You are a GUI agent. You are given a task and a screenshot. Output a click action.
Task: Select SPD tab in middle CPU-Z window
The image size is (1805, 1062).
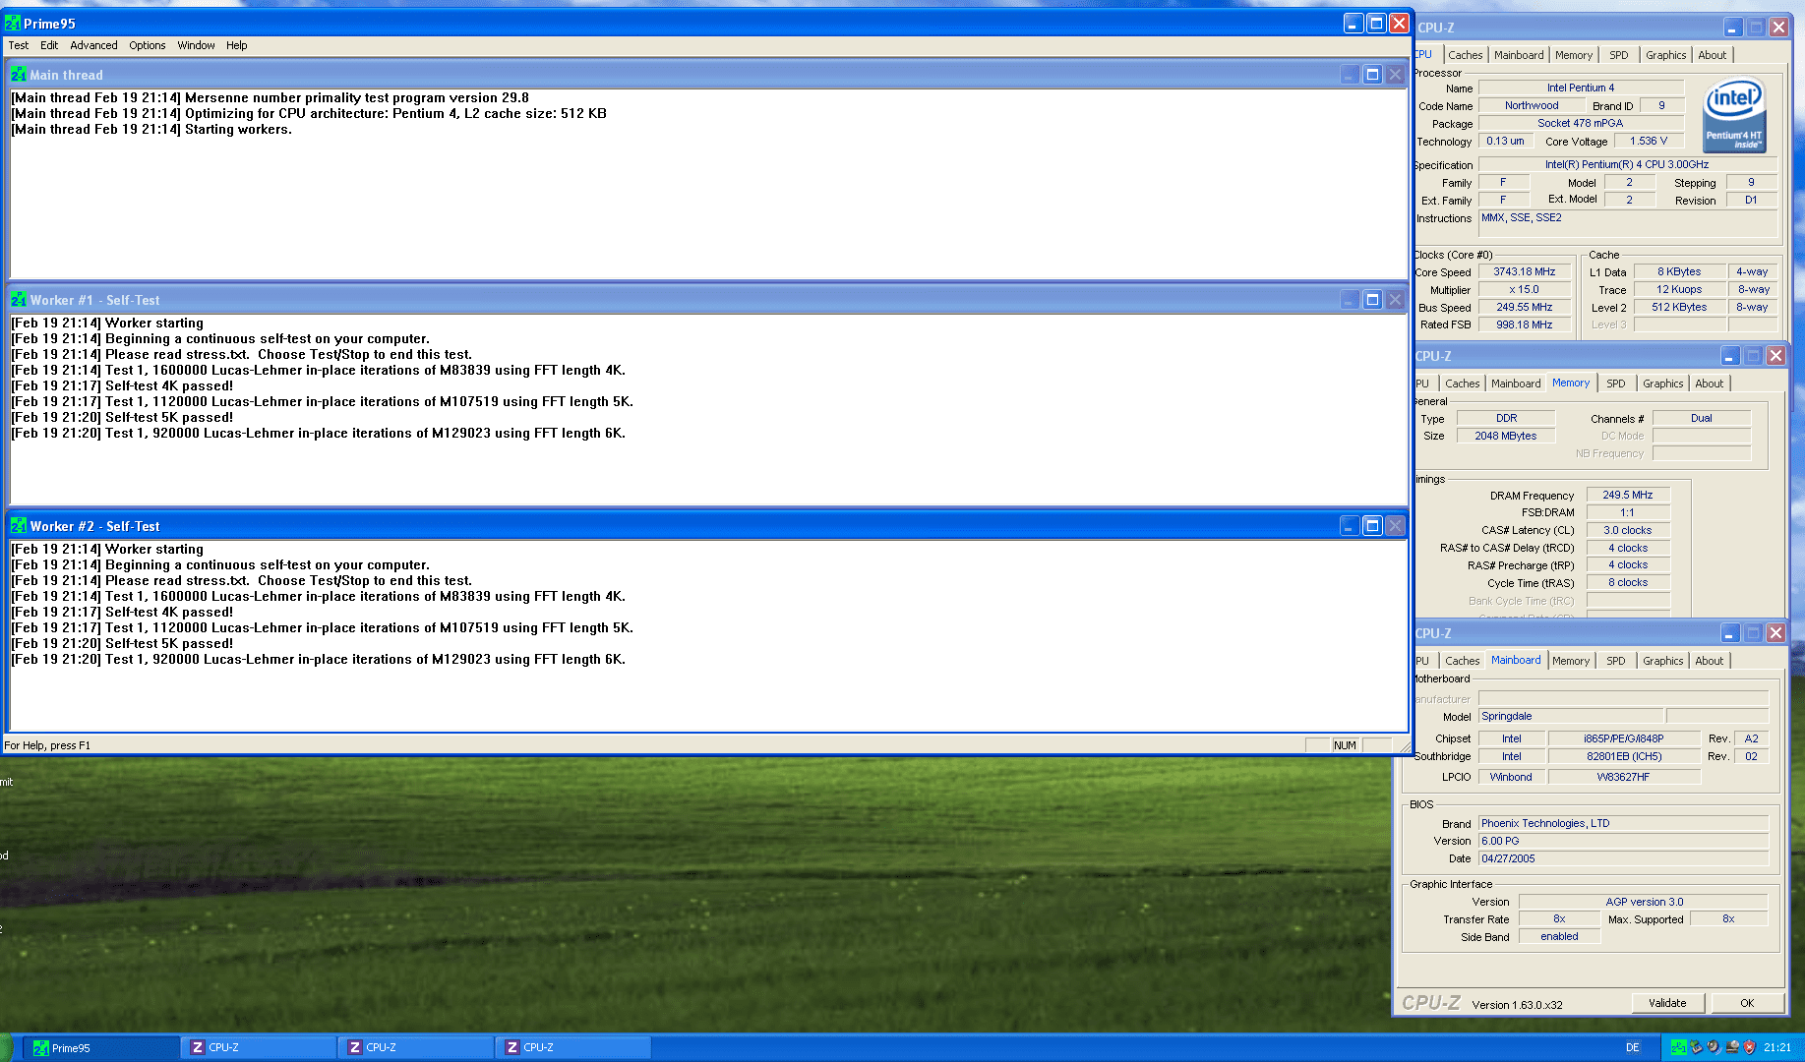pos(1616,383)
